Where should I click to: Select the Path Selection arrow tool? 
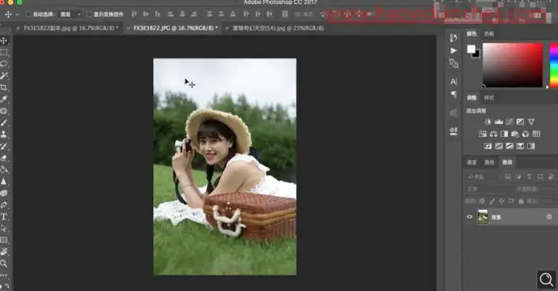[x=4, y=229]
